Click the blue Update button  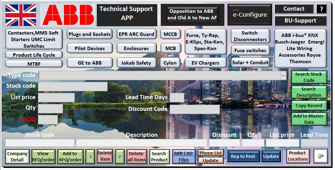(271, 156)
